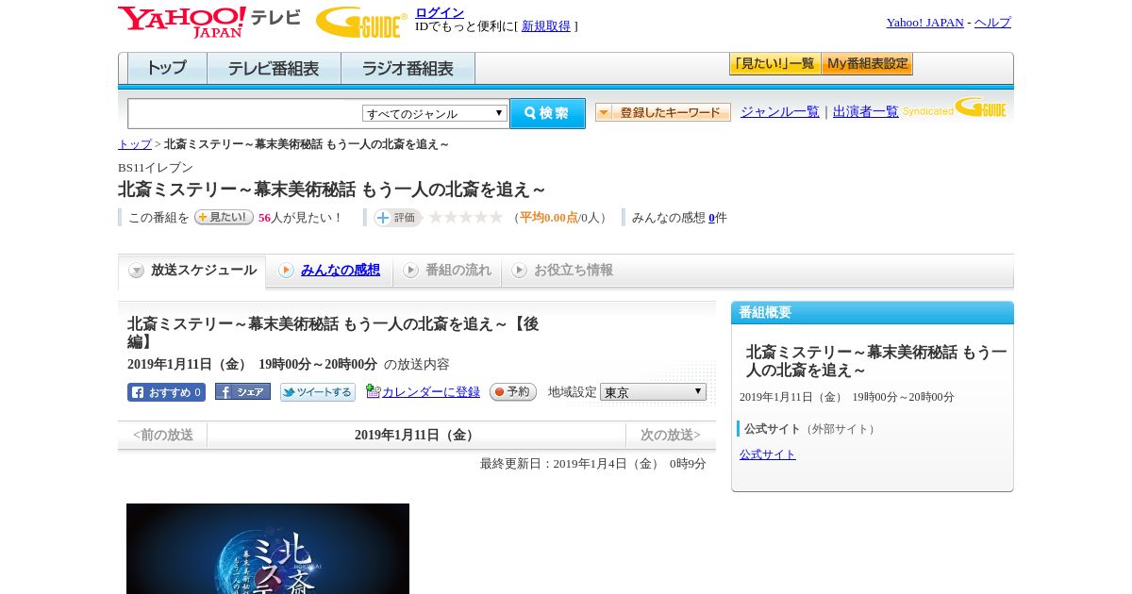Click the 番組概要 panel header
The width and height of the screenshot is (1132, 594).
click(x=873, y=313)
